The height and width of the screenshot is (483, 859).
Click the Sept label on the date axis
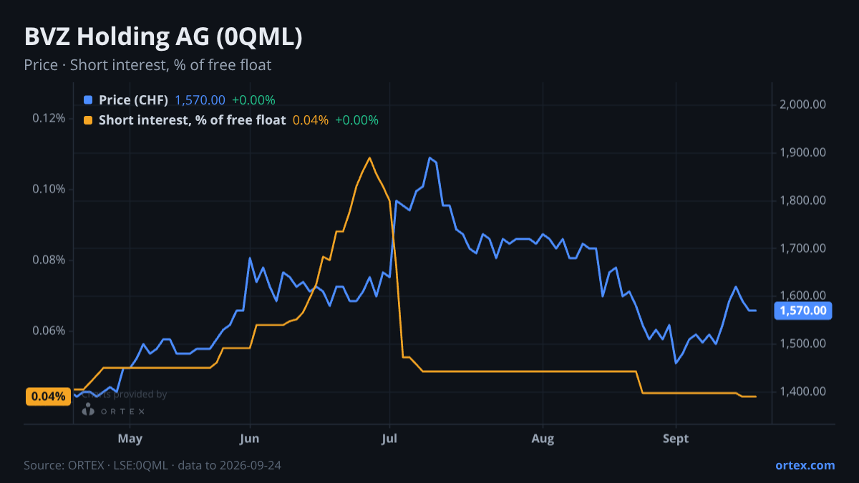tap(676, 439)
